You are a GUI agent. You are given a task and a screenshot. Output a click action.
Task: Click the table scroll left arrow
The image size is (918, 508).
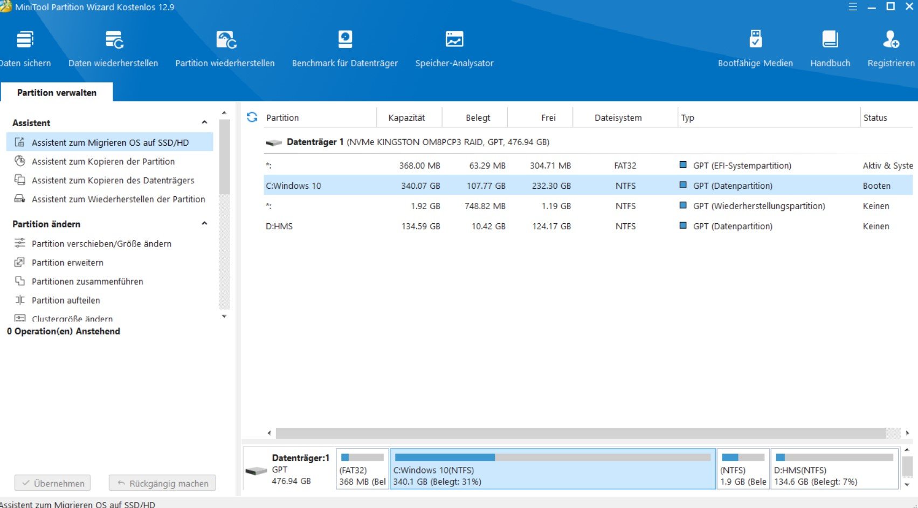pos(269,433)
